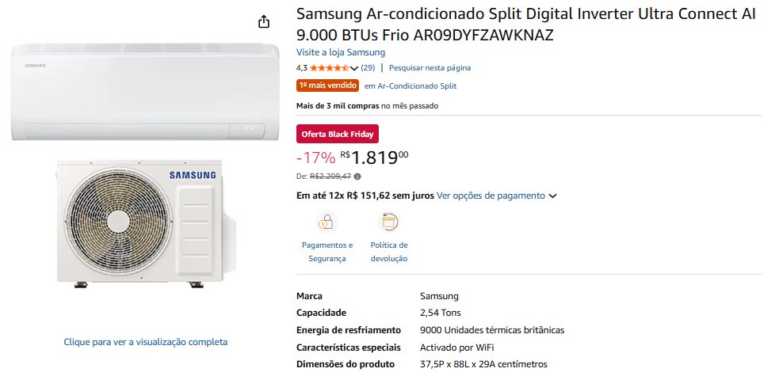The image size is (779, 376).
Task: Click the Pagamentos e Segurança lock icon
Action: [326, 222]
